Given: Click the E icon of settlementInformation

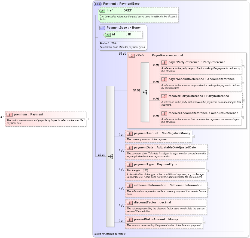Looking at the screenshot, I should point(130,185).
